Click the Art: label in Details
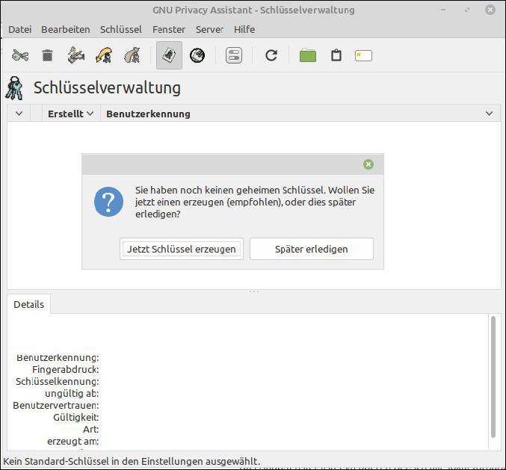 (x=91, y=429)
